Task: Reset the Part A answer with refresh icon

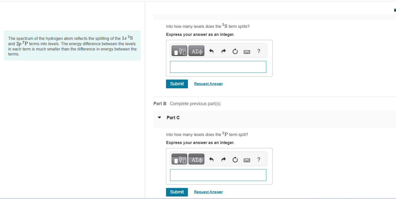Action: point(235,51)
